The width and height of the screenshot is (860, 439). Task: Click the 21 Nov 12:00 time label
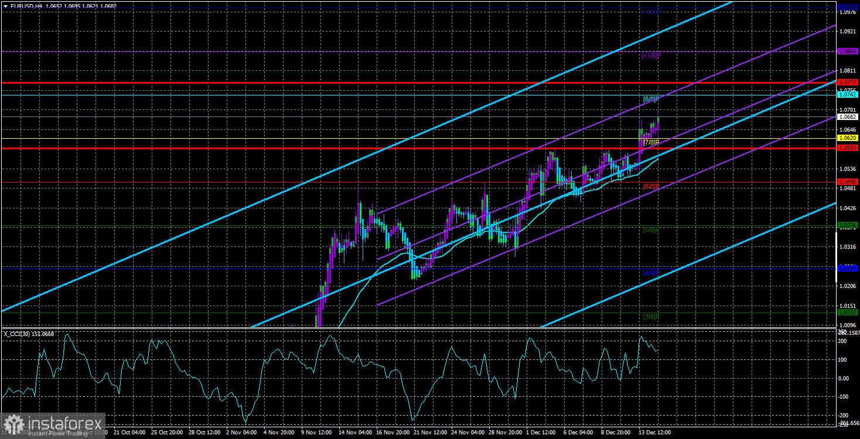[429, 433]
